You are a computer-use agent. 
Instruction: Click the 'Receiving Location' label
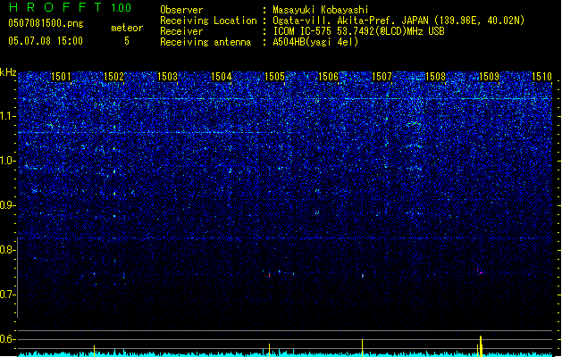coord(208,21)
